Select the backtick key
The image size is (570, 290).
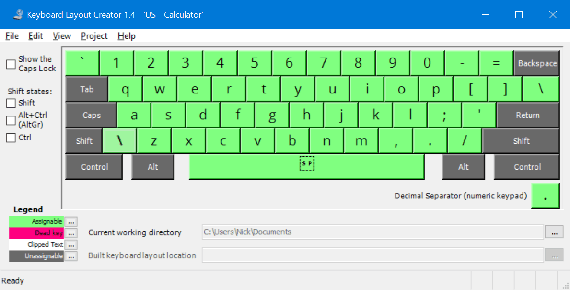pyautogui.click(x=82, y=63)
